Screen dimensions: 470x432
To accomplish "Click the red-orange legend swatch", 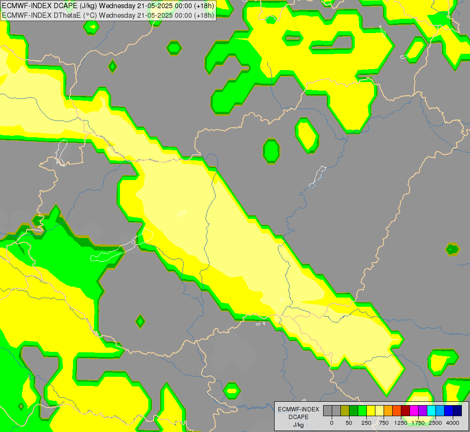I will (397, 411).
